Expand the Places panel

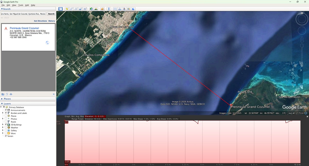28,99
